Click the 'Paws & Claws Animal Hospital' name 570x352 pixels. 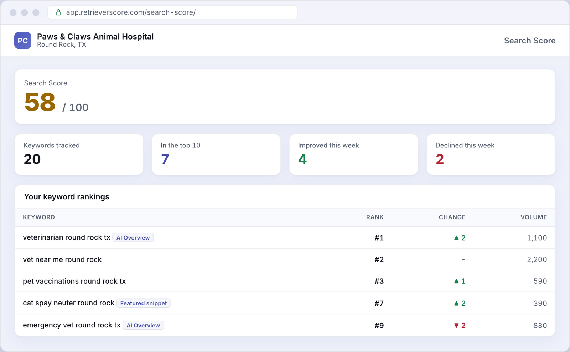tap(95, 37)
